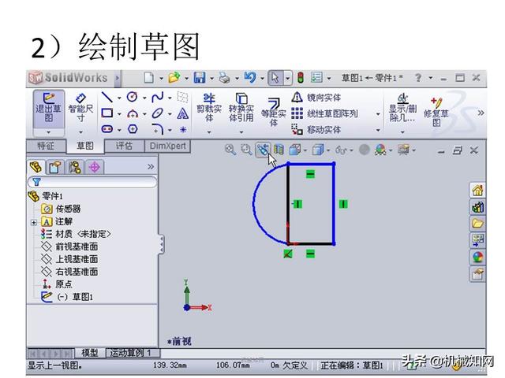This screenshot has width=505, height=378.
Task: Select the Spline sketch tool
Action: click(x=158, y=97)
